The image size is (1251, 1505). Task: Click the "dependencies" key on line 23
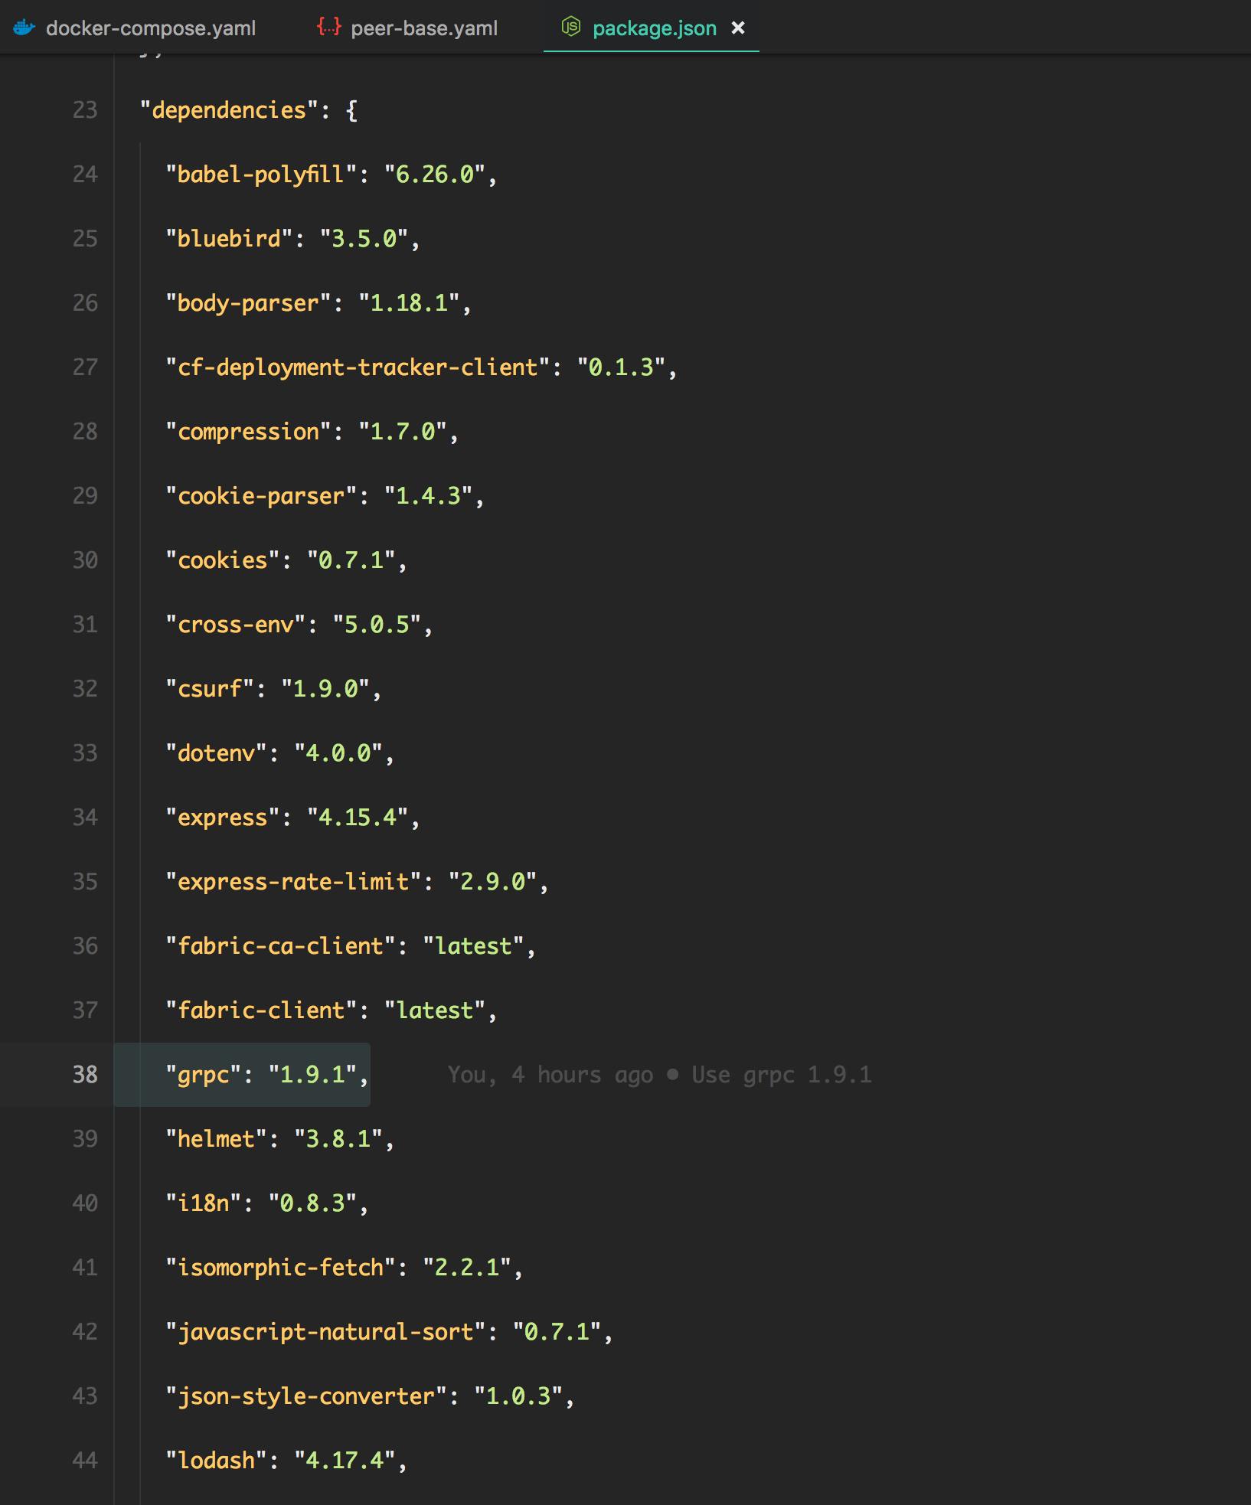229,110
